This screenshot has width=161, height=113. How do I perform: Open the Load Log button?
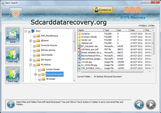(13, 55)
